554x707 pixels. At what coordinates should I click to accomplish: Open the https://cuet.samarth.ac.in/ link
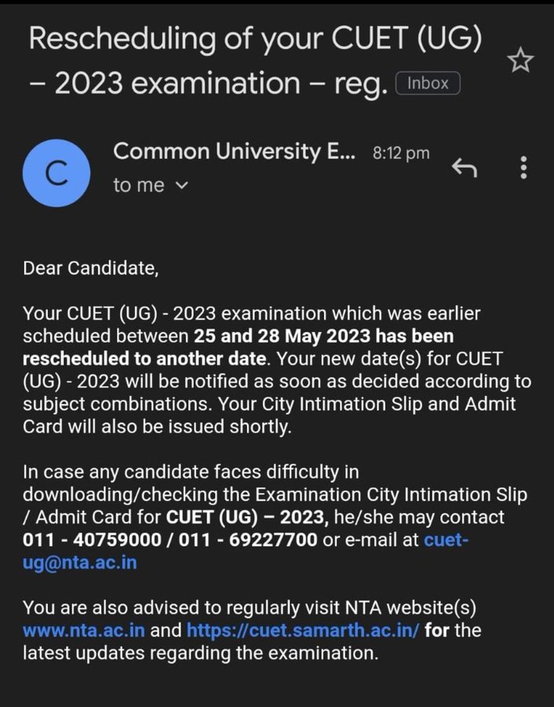pyautogui.click(x=302, y=630)
